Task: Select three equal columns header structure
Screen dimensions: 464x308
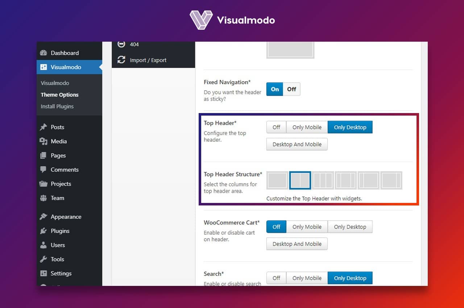Action: 323,180
